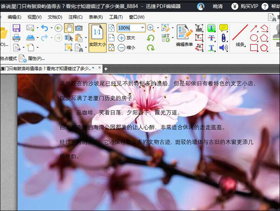Click the rotate counterclockwise green arrow
The image size is (280, 211).
pyautogui.click(x=151, y=38)
